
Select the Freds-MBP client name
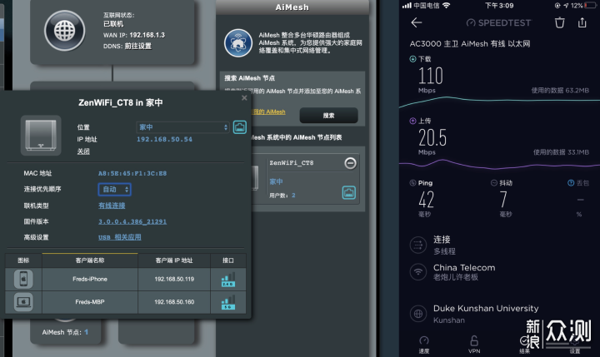pyautogui.click(x=90, y=302)
